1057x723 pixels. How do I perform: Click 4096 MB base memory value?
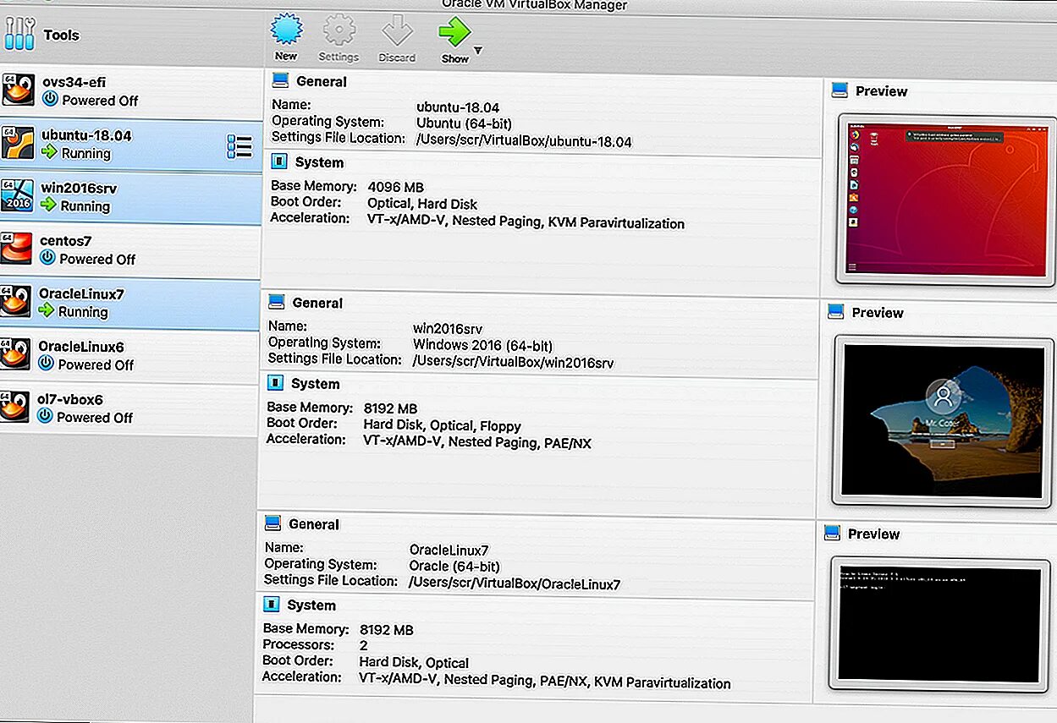pos(396,187)
